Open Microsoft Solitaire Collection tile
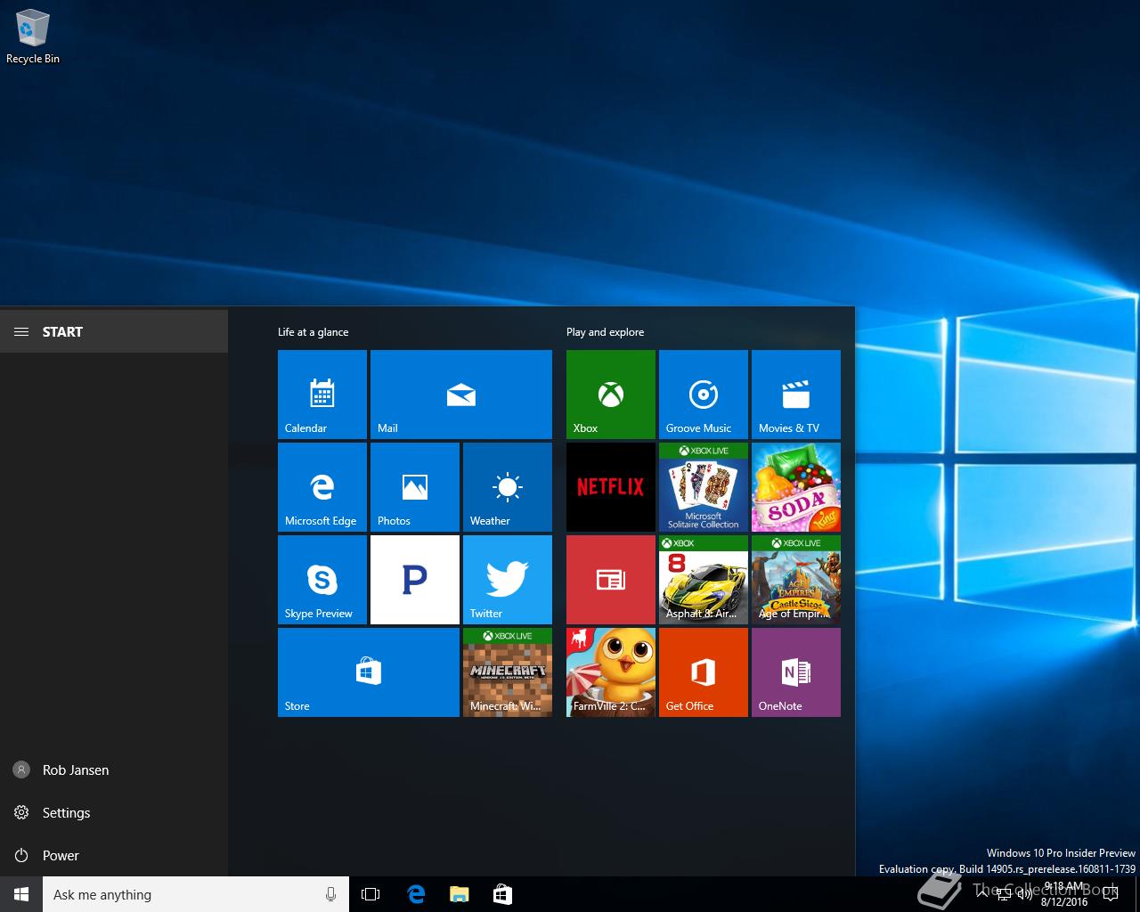The image size is (1140, 912). pos(704,486)
